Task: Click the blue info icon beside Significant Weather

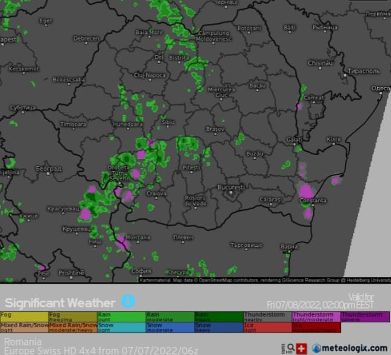Action: pos(128,301)
